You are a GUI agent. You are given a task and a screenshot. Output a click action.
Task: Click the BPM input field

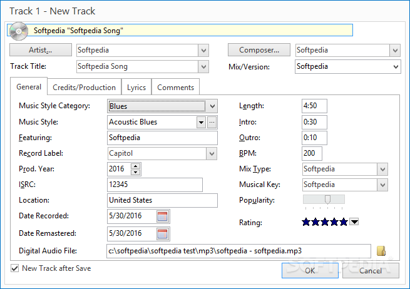pyautogui.click(x=312, y=153)
